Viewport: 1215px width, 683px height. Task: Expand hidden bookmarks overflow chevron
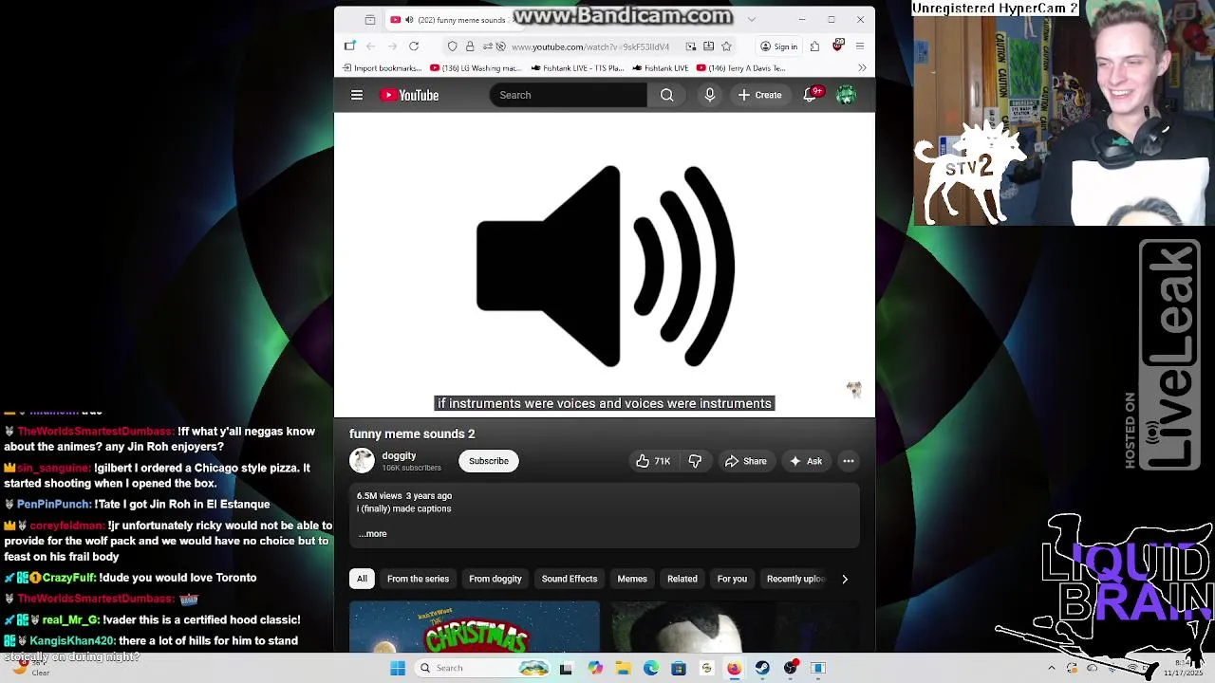(x=862, y=68)
